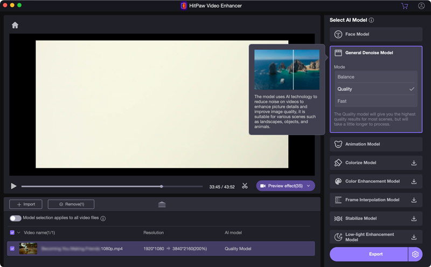Click the info icon beside Select AI Model
Image resolution: width=431 pixels, height=267 pixels.
[x=372, y=20]
